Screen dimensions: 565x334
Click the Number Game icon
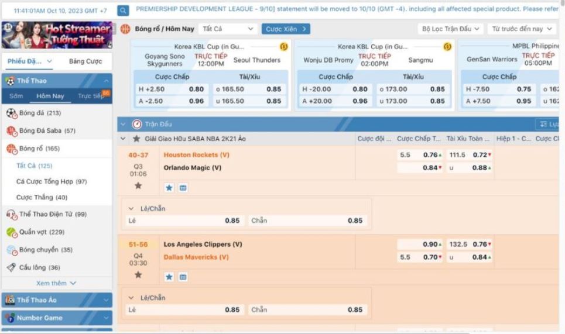click(10, 318)
